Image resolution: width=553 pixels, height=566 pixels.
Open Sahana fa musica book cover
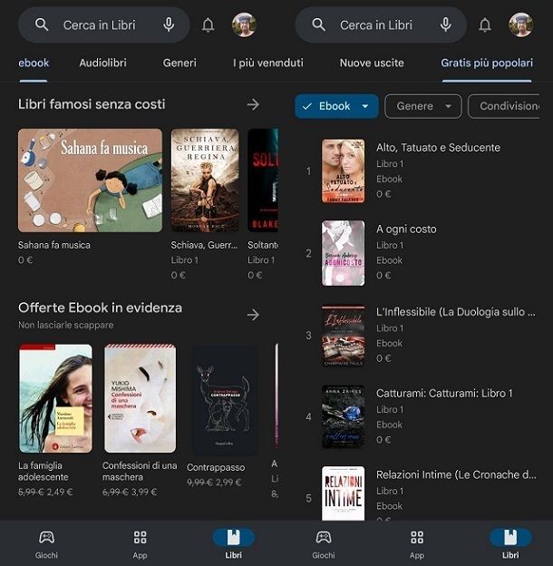coord(90,181)
